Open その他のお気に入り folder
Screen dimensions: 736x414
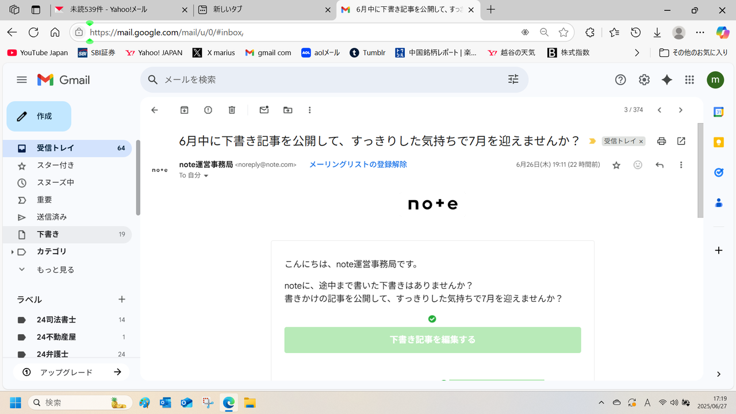[695, 52]
